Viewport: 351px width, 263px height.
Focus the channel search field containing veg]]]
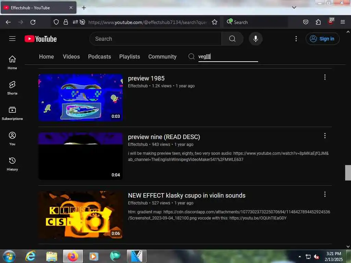point(228,57)
